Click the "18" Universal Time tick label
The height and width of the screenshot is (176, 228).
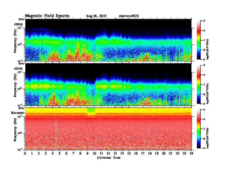point(150,154)
